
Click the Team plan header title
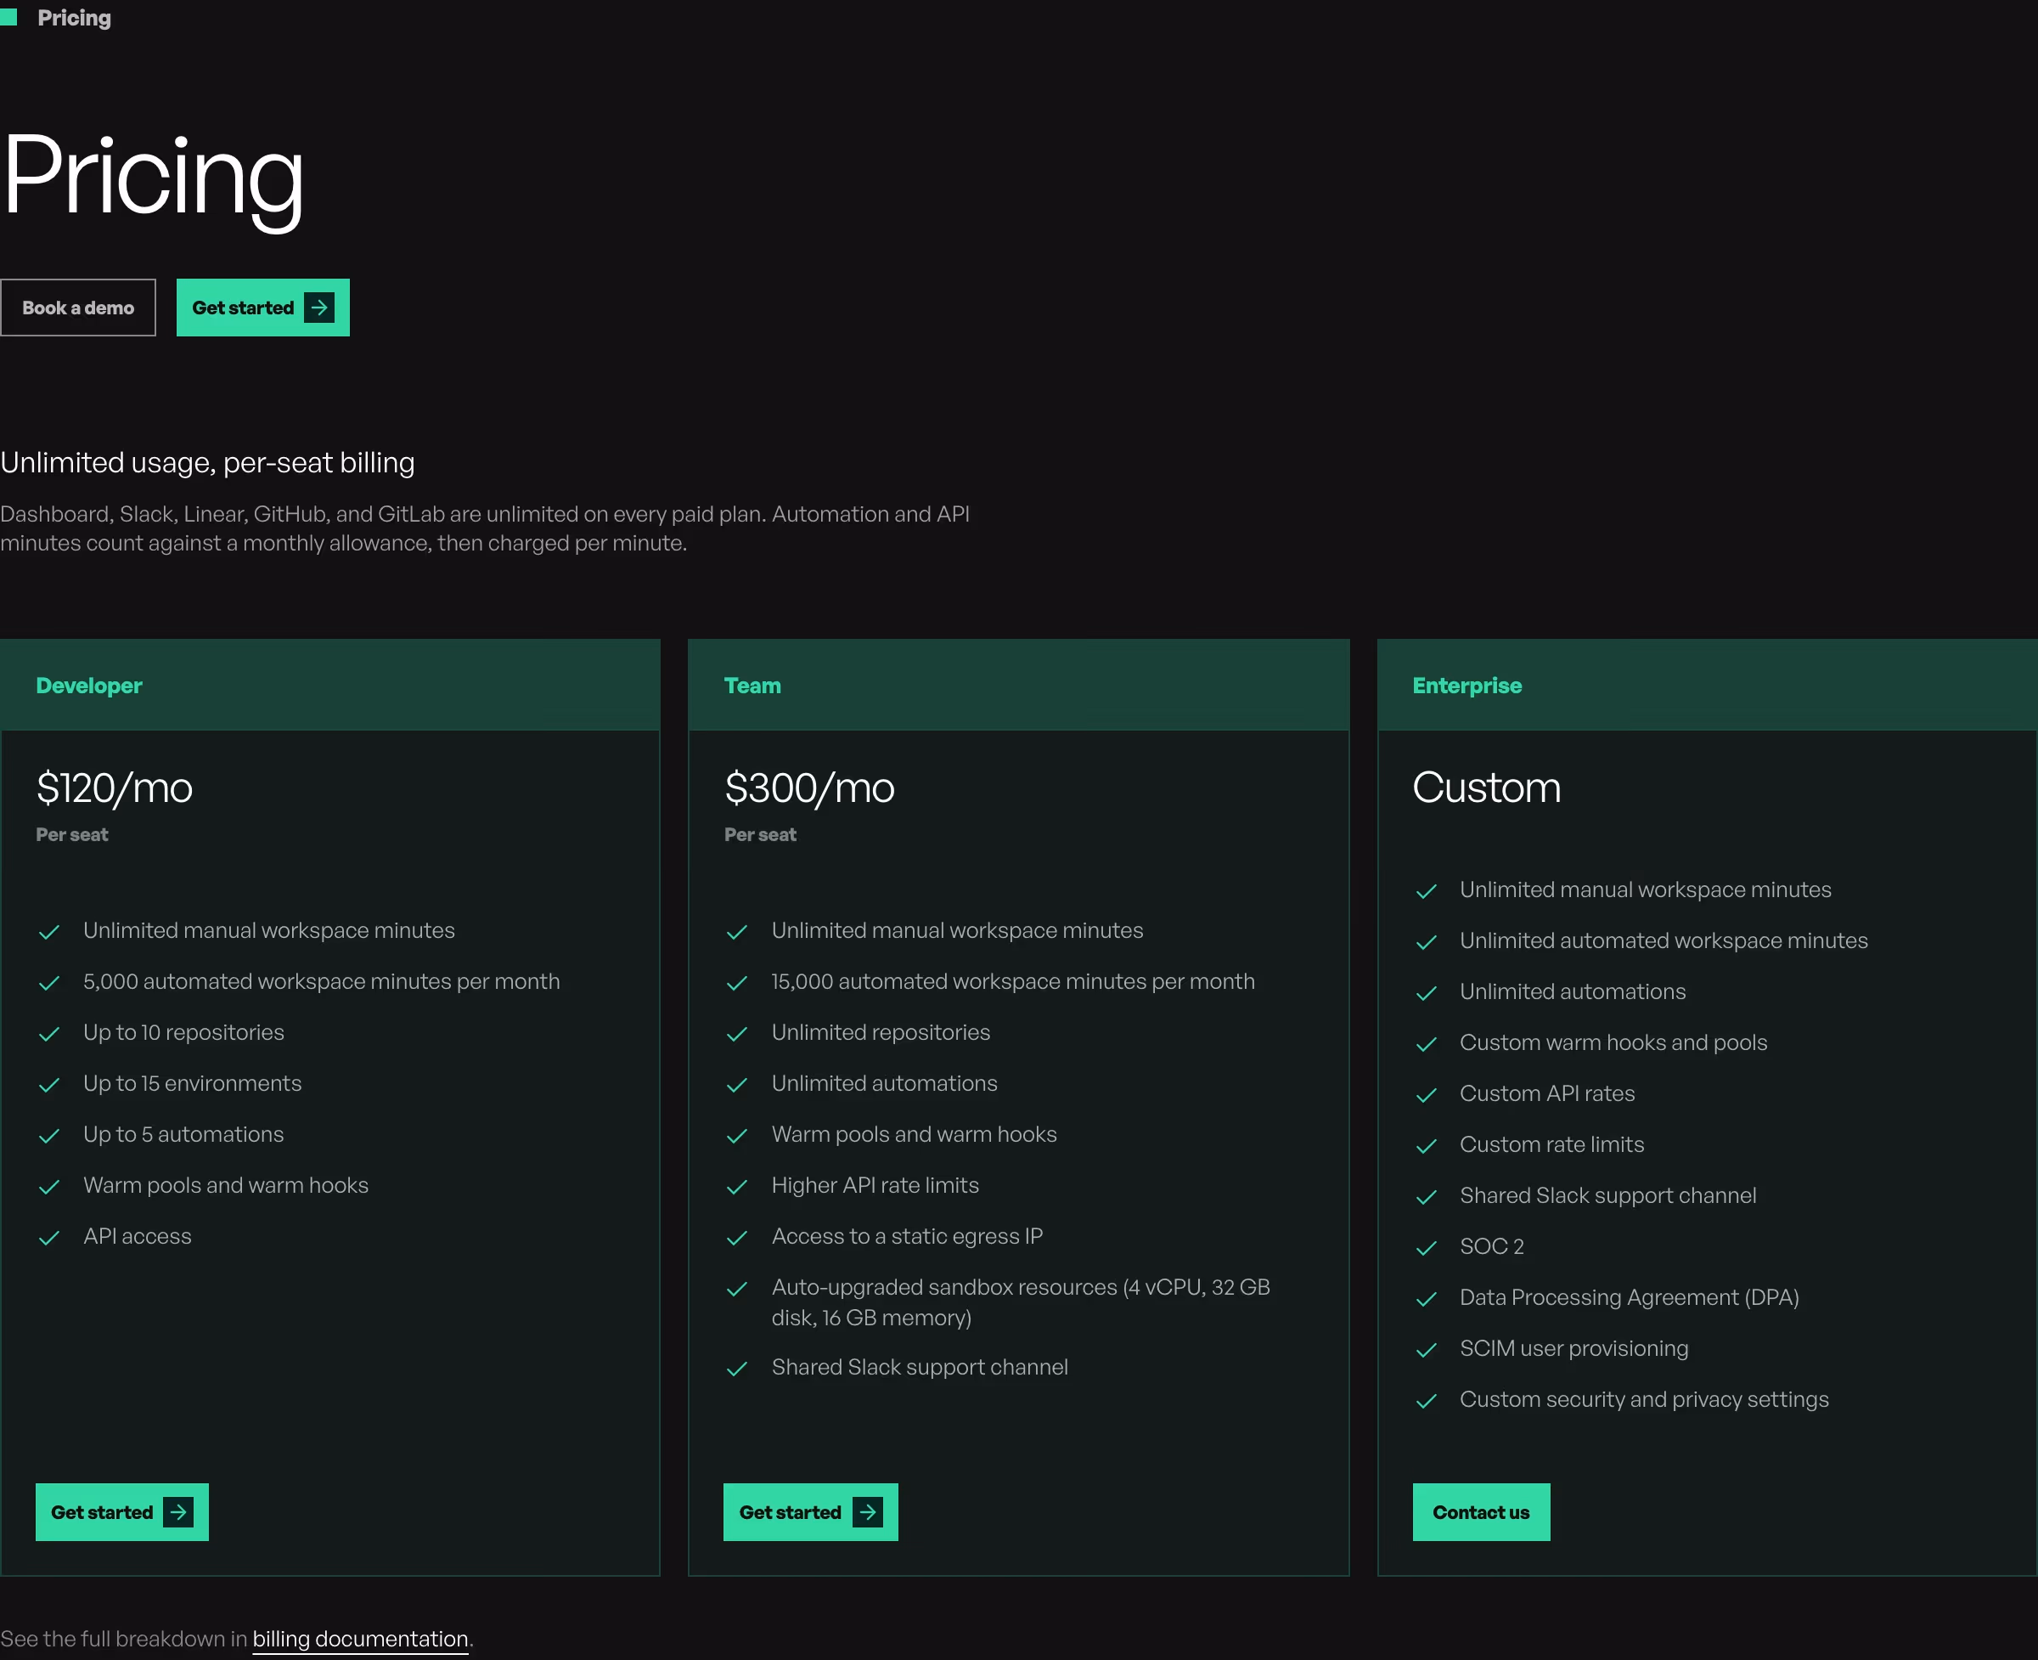752,686
